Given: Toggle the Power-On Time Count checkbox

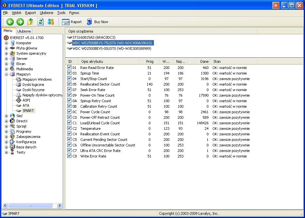Looking at the screenshot, I should tap(69, 95).
